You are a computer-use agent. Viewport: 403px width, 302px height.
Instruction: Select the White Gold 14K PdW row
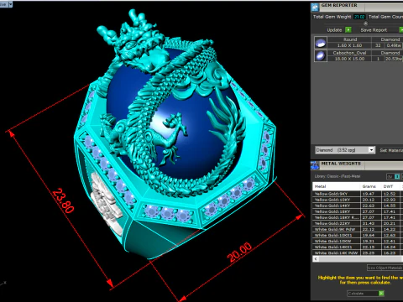(x=358, y=253)
